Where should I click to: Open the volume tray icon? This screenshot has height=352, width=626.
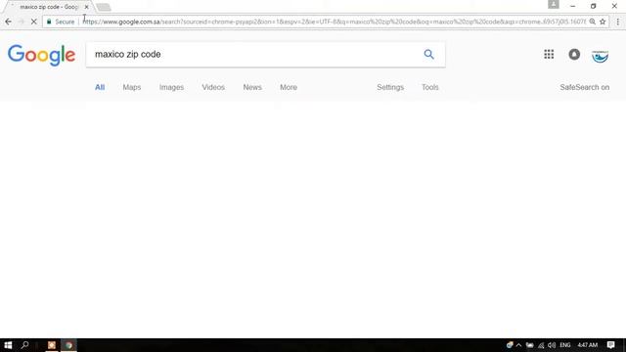click(x=552, y=345)
